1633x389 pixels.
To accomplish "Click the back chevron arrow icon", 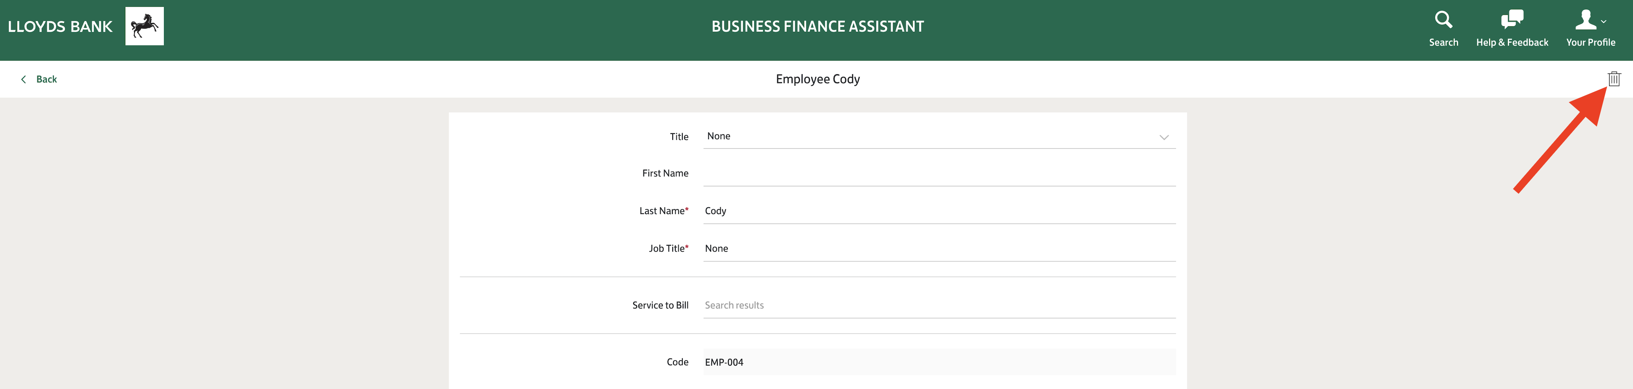I will 23,79.
